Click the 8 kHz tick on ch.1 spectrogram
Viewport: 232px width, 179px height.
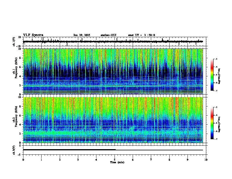click(21, 58)
